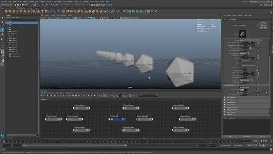Adjust the F Stop slider handle
273x154 pixels.
pyautogui.click(x=249, y=92)
